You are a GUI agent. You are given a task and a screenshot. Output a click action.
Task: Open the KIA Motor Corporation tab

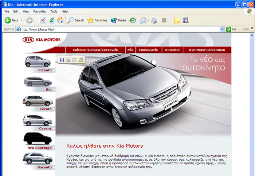pos(207,50)
